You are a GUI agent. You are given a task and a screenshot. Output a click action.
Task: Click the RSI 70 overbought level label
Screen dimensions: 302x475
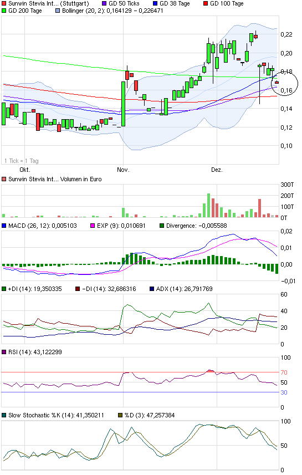coord(284,372)
